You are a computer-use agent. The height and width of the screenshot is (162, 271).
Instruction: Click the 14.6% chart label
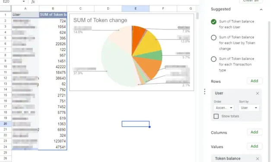pyautogui.click(x=78, y=32)
